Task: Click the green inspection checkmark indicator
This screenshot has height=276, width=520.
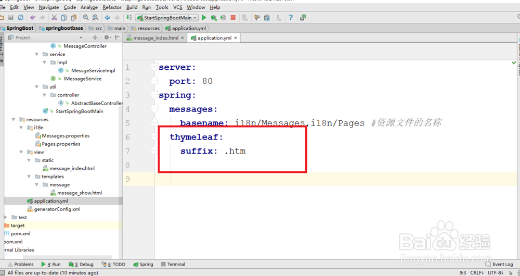Action: click(514, 63)
